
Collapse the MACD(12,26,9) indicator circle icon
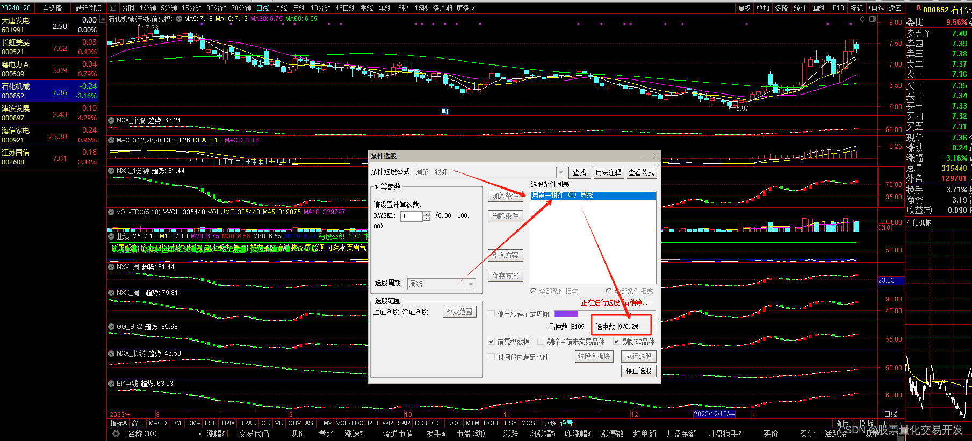pyautogui.click(x=111, y=140)
